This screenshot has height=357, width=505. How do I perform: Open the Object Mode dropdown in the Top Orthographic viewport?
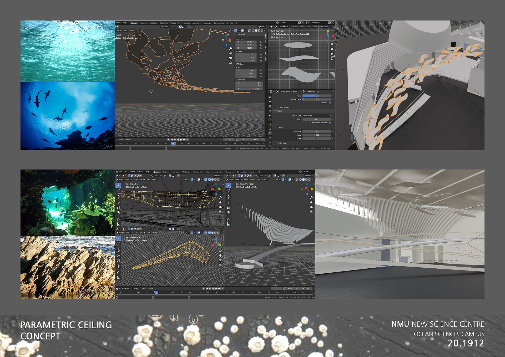click(x=284, y=27)
